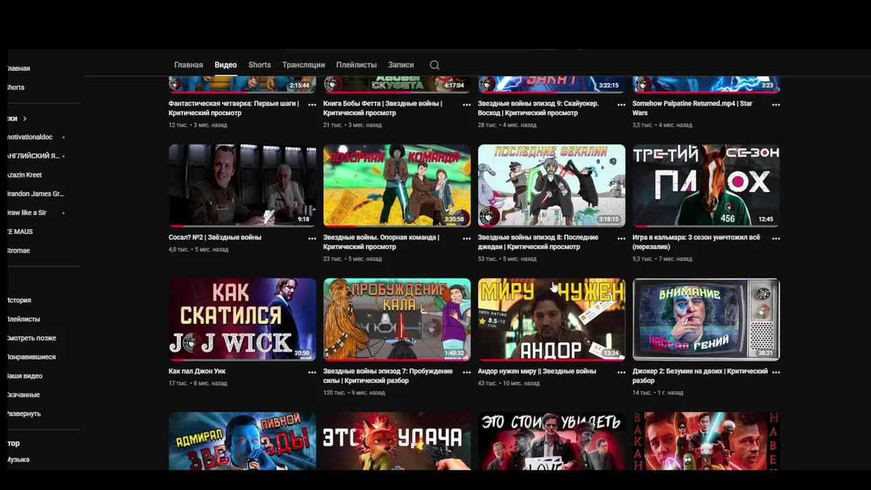Open the Трансляции channel tab
This screenshot has width=871, height=490.
point(303,65)
